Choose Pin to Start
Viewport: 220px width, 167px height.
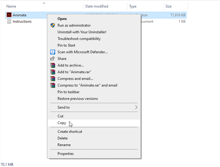[94, 45]
